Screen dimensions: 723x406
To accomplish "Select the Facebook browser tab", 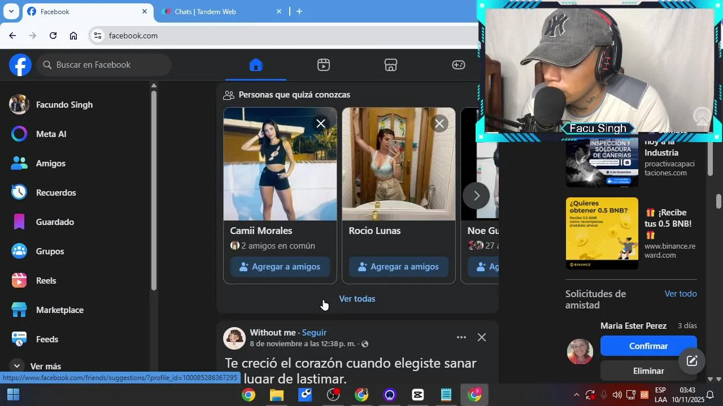I will click(x=88, y=11).
